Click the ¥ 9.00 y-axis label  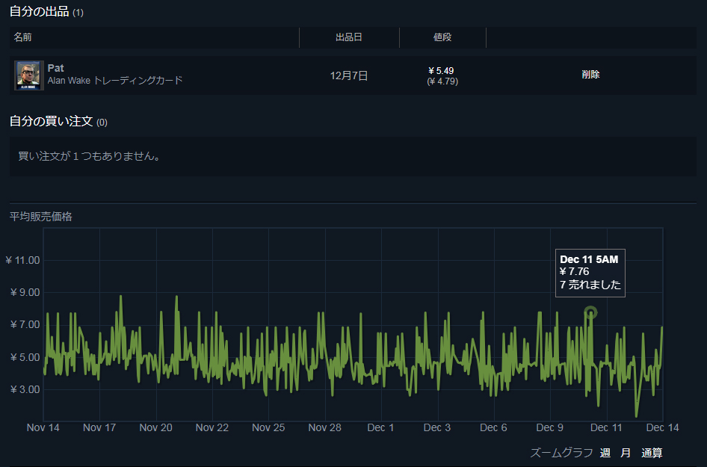click(x=25, y=293)
